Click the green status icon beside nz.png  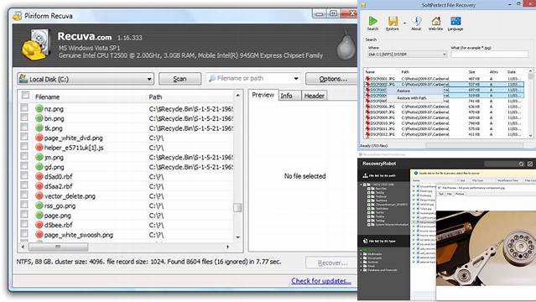39,109
